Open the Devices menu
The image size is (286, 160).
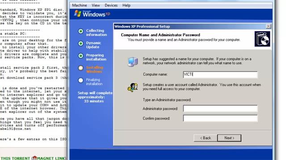(x=111, y=5)
